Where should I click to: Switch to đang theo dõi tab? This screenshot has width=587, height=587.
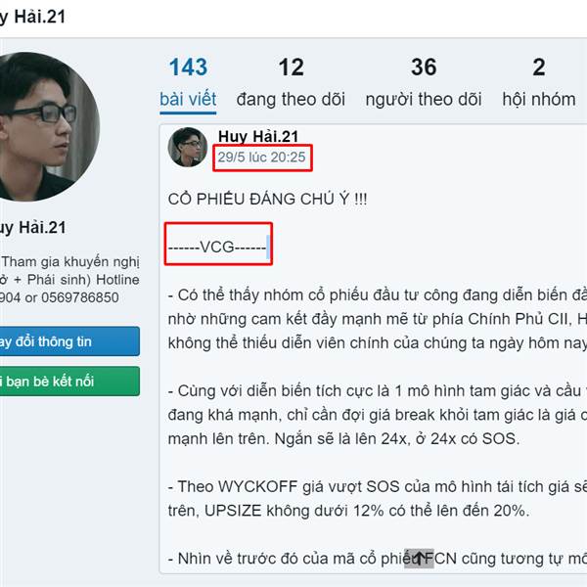[x=291, y=83]
